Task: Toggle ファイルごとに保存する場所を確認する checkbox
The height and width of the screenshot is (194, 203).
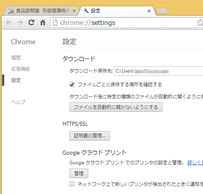Action: point(72,85)
